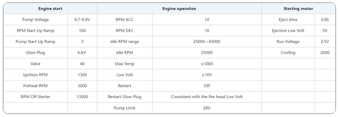338x117 pixels.
Task: Select the Max Temp label
Action: coord(125,64)
